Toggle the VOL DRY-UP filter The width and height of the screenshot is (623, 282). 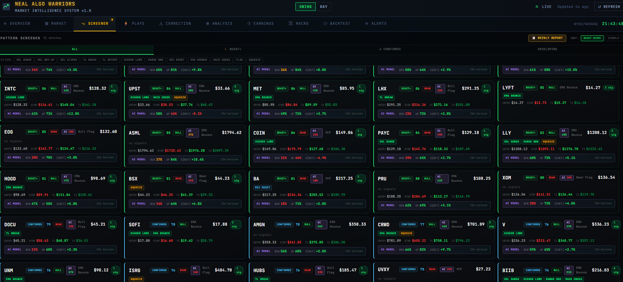pyautogui.click(x=46, y=60)
